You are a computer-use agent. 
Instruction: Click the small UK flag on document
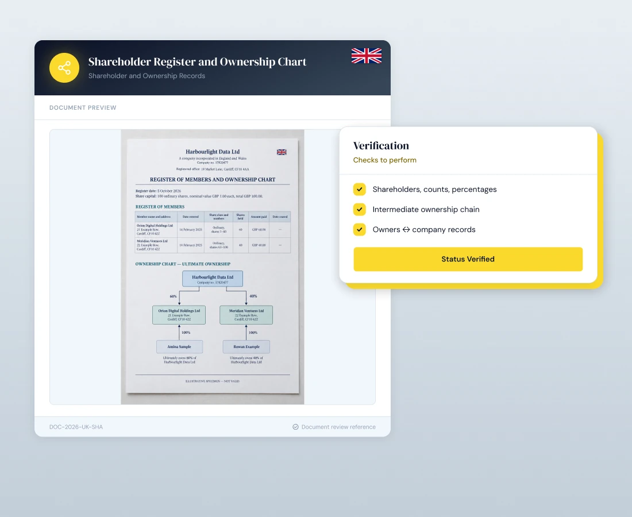coord(282,152)
